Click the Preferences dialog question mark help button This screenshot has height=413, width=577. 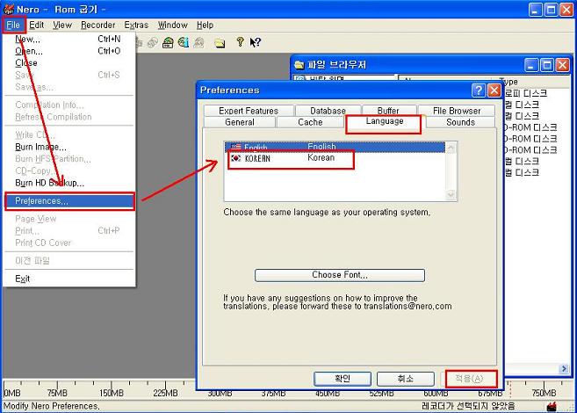[479, 91]
